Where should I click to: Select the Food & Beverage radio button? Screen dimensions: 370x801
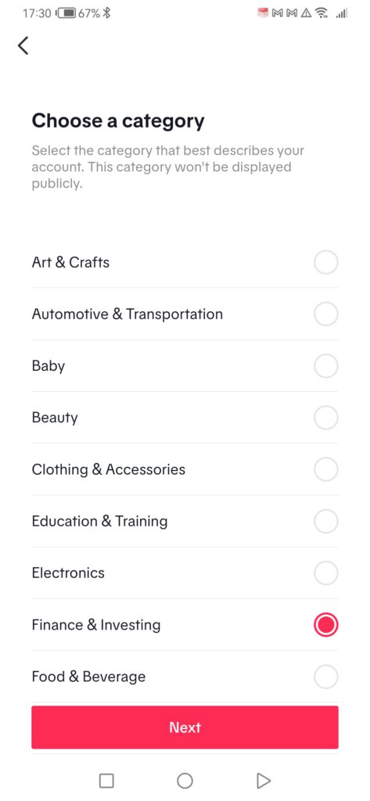pos(326,677)
